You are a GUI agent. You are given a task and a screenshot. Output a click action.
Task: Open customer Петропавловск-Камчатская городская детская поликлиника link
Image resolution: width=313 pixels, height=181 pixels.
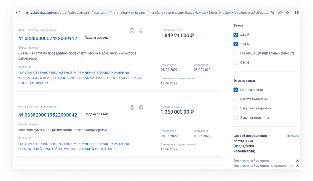[80, 78]
